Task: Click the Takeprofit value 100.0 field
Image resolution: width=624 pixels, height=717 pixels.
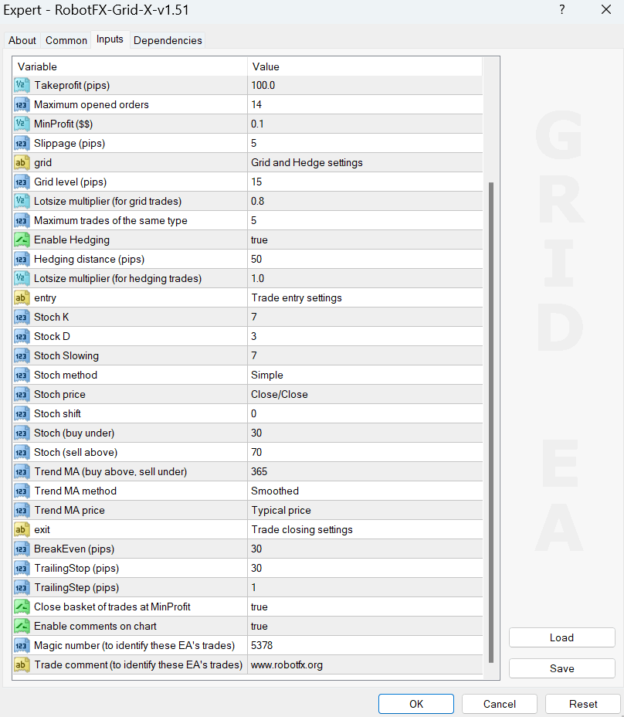Action: (x=365, y=86)
